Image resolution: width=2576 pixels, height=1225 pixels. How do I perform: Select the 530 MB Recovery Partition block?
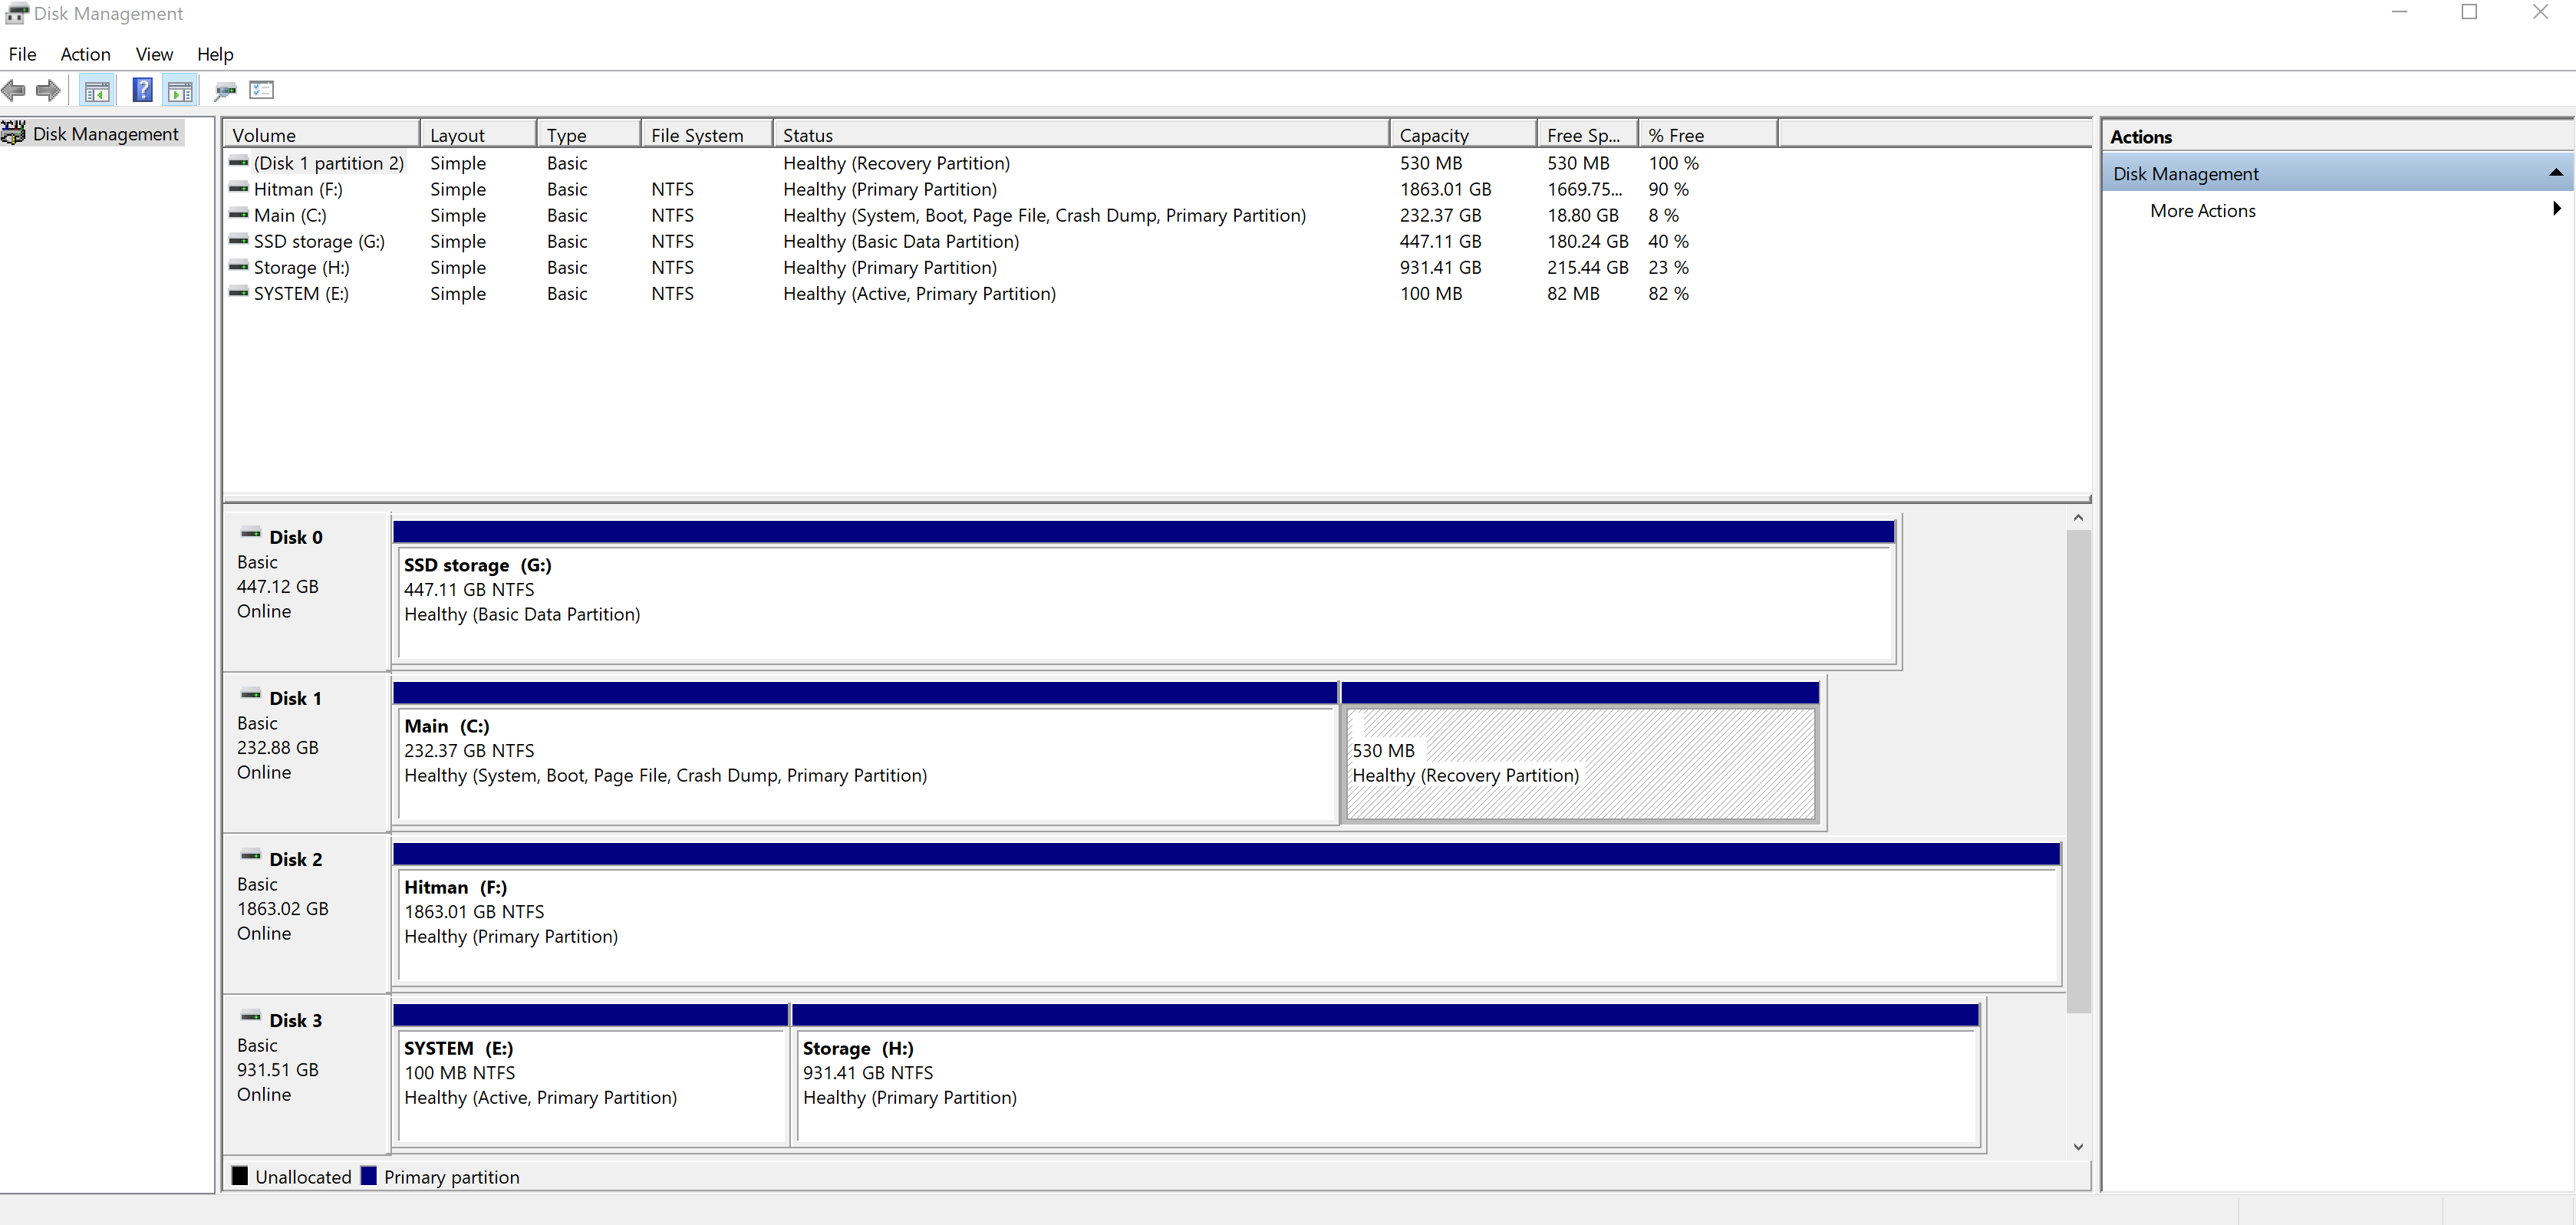1580,763
